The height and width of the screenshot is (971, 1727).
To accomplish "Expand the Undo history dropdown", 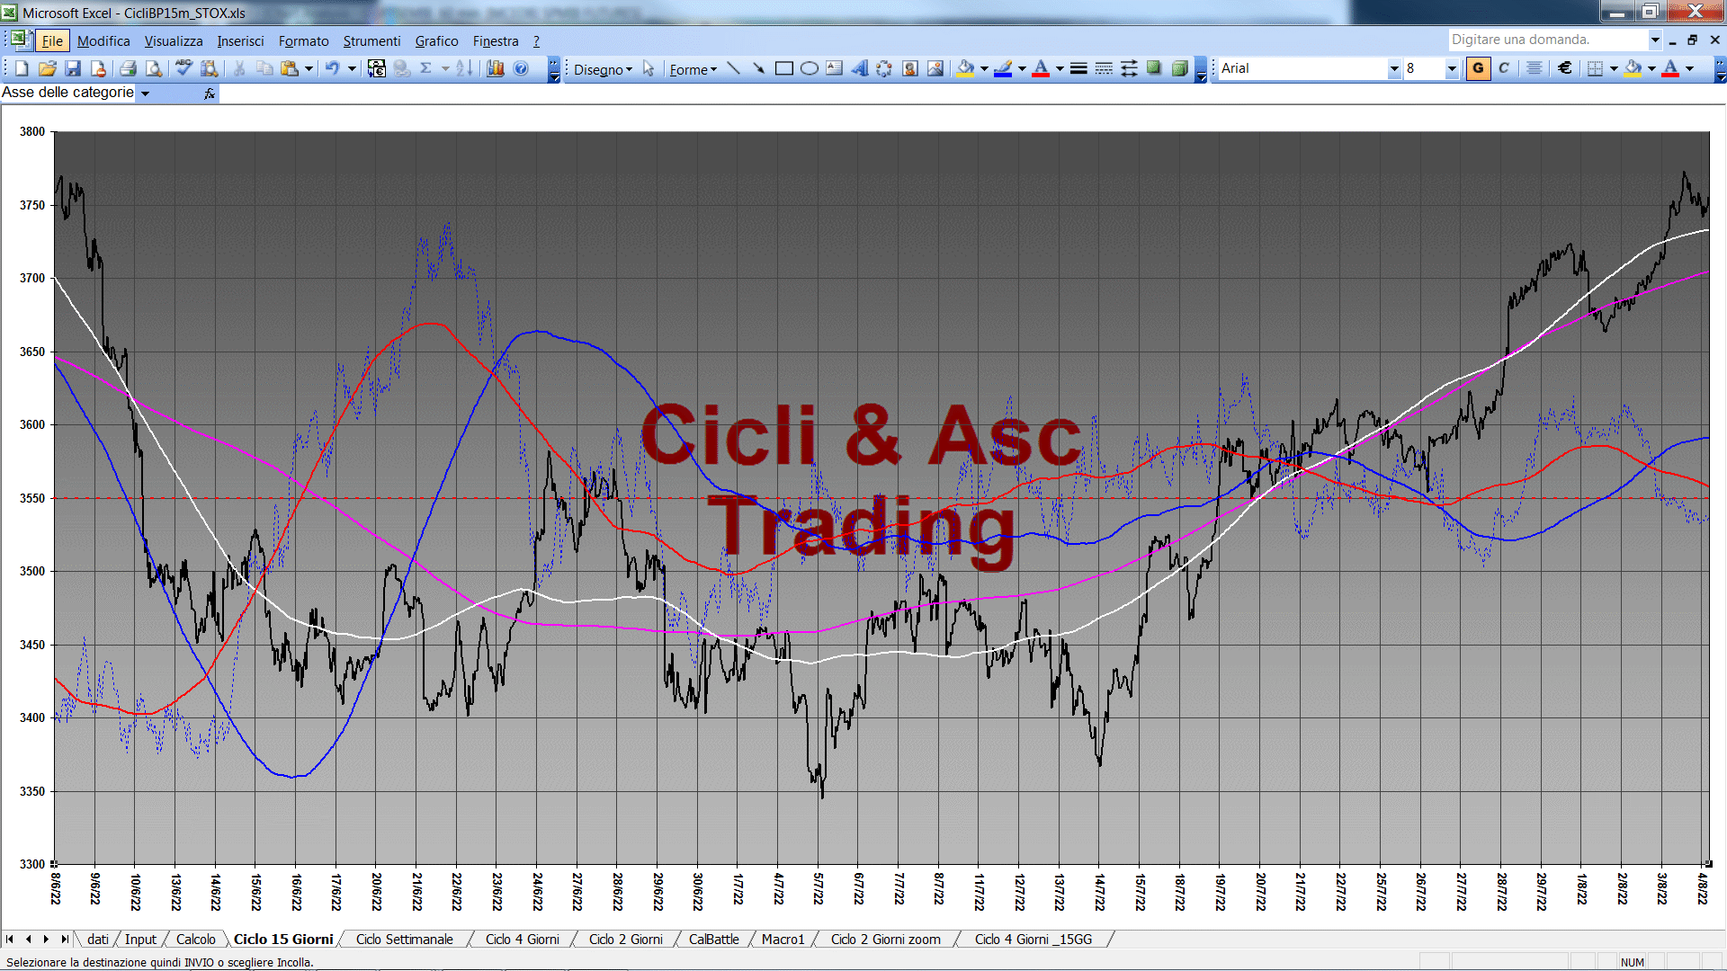I will (x=352, y=68).
